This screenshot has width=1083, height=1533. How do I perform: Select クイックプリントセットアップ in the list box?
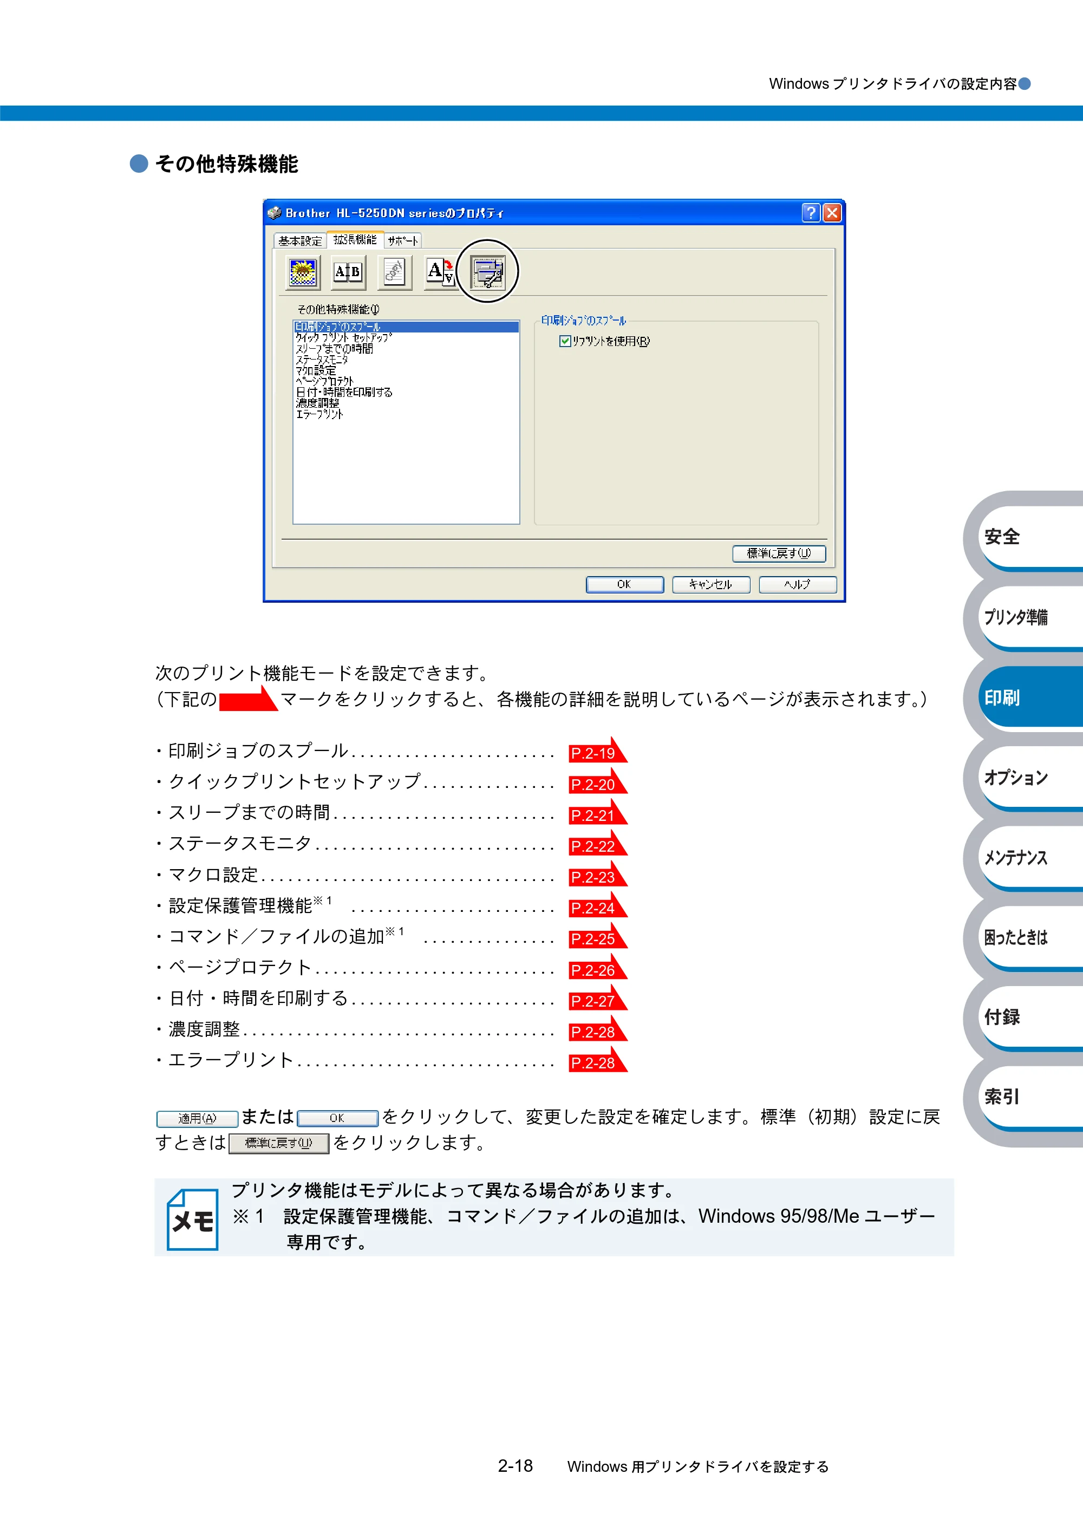tap(406, 338)
